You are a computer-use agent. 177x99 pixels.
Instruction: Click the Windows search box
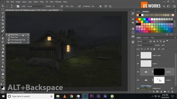[x=30, y=96]
